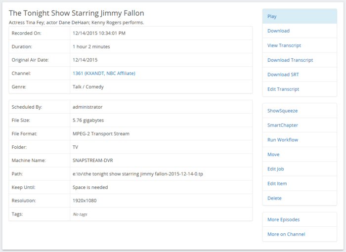
Task: Open View Transcript
Action: pos(300,45)
